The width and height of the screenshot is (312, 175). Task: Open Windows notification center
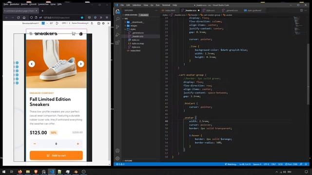(x=306, y=172)
